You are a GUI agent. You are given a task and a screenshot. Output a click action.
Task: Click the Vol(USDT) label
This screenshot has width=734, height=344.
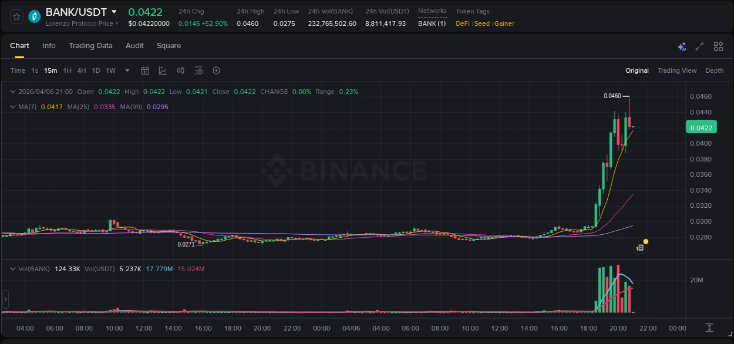pos(99,269)
